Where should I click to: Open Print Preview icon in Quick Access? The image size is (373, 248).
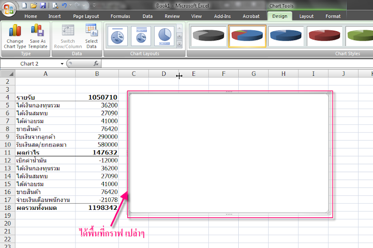tap(55, 5)
